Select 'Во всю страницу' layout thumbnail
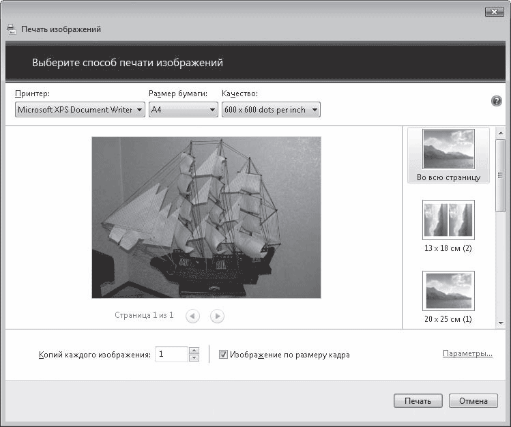 (448, 156)
